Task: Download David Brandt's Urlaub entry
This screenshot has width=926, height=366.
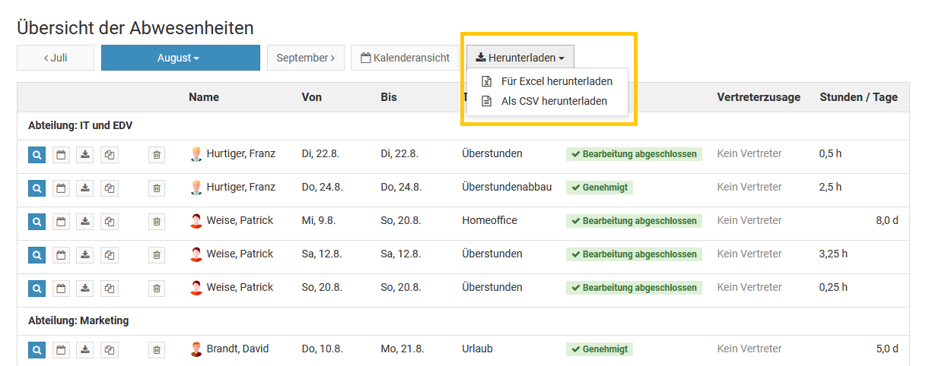Action: [85, 350]
